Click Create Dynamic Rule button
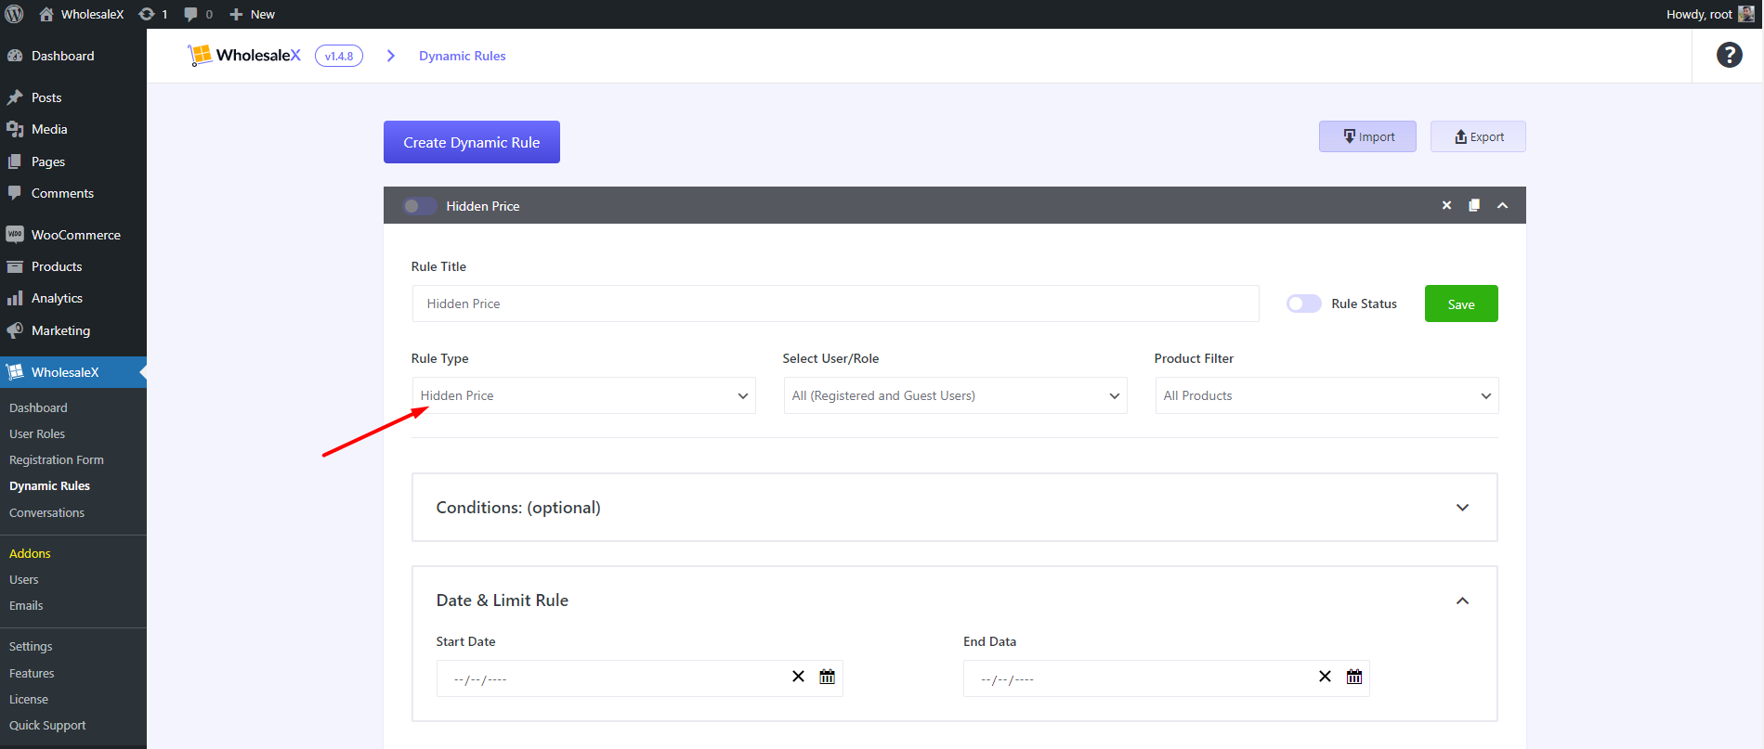 tap(472, 142)
